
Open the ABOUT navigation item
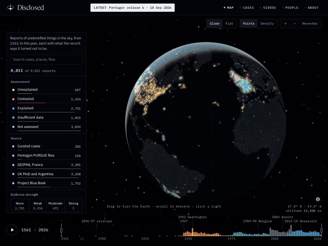pos(312,8)
